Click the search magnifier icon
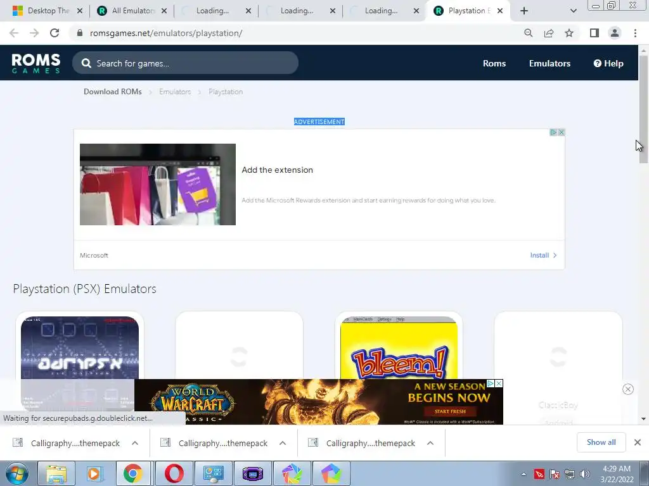Image resolution: width=649 pixels, height=486 pixels. point(86,63)
